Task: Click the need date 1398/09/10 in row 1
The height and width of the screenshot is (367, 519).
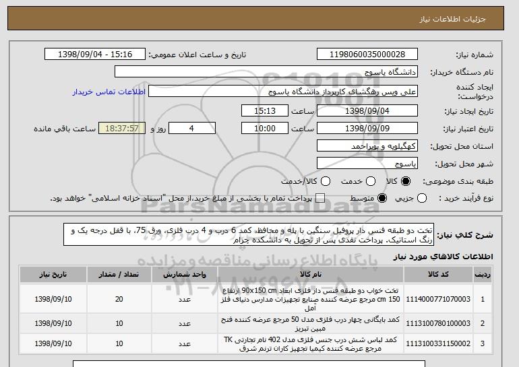Action: 53,299
